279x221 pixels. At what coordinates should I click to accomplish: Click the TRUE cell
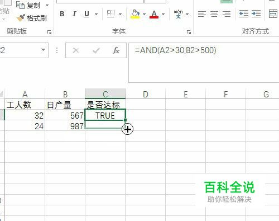click(105, 115)
